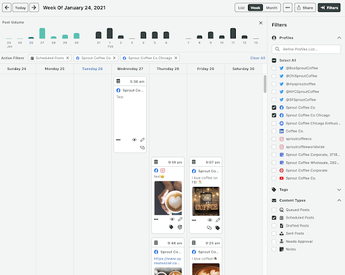Click Instagram icon on the 9:19 am post

pyautogui.click(x=163, y=171)
